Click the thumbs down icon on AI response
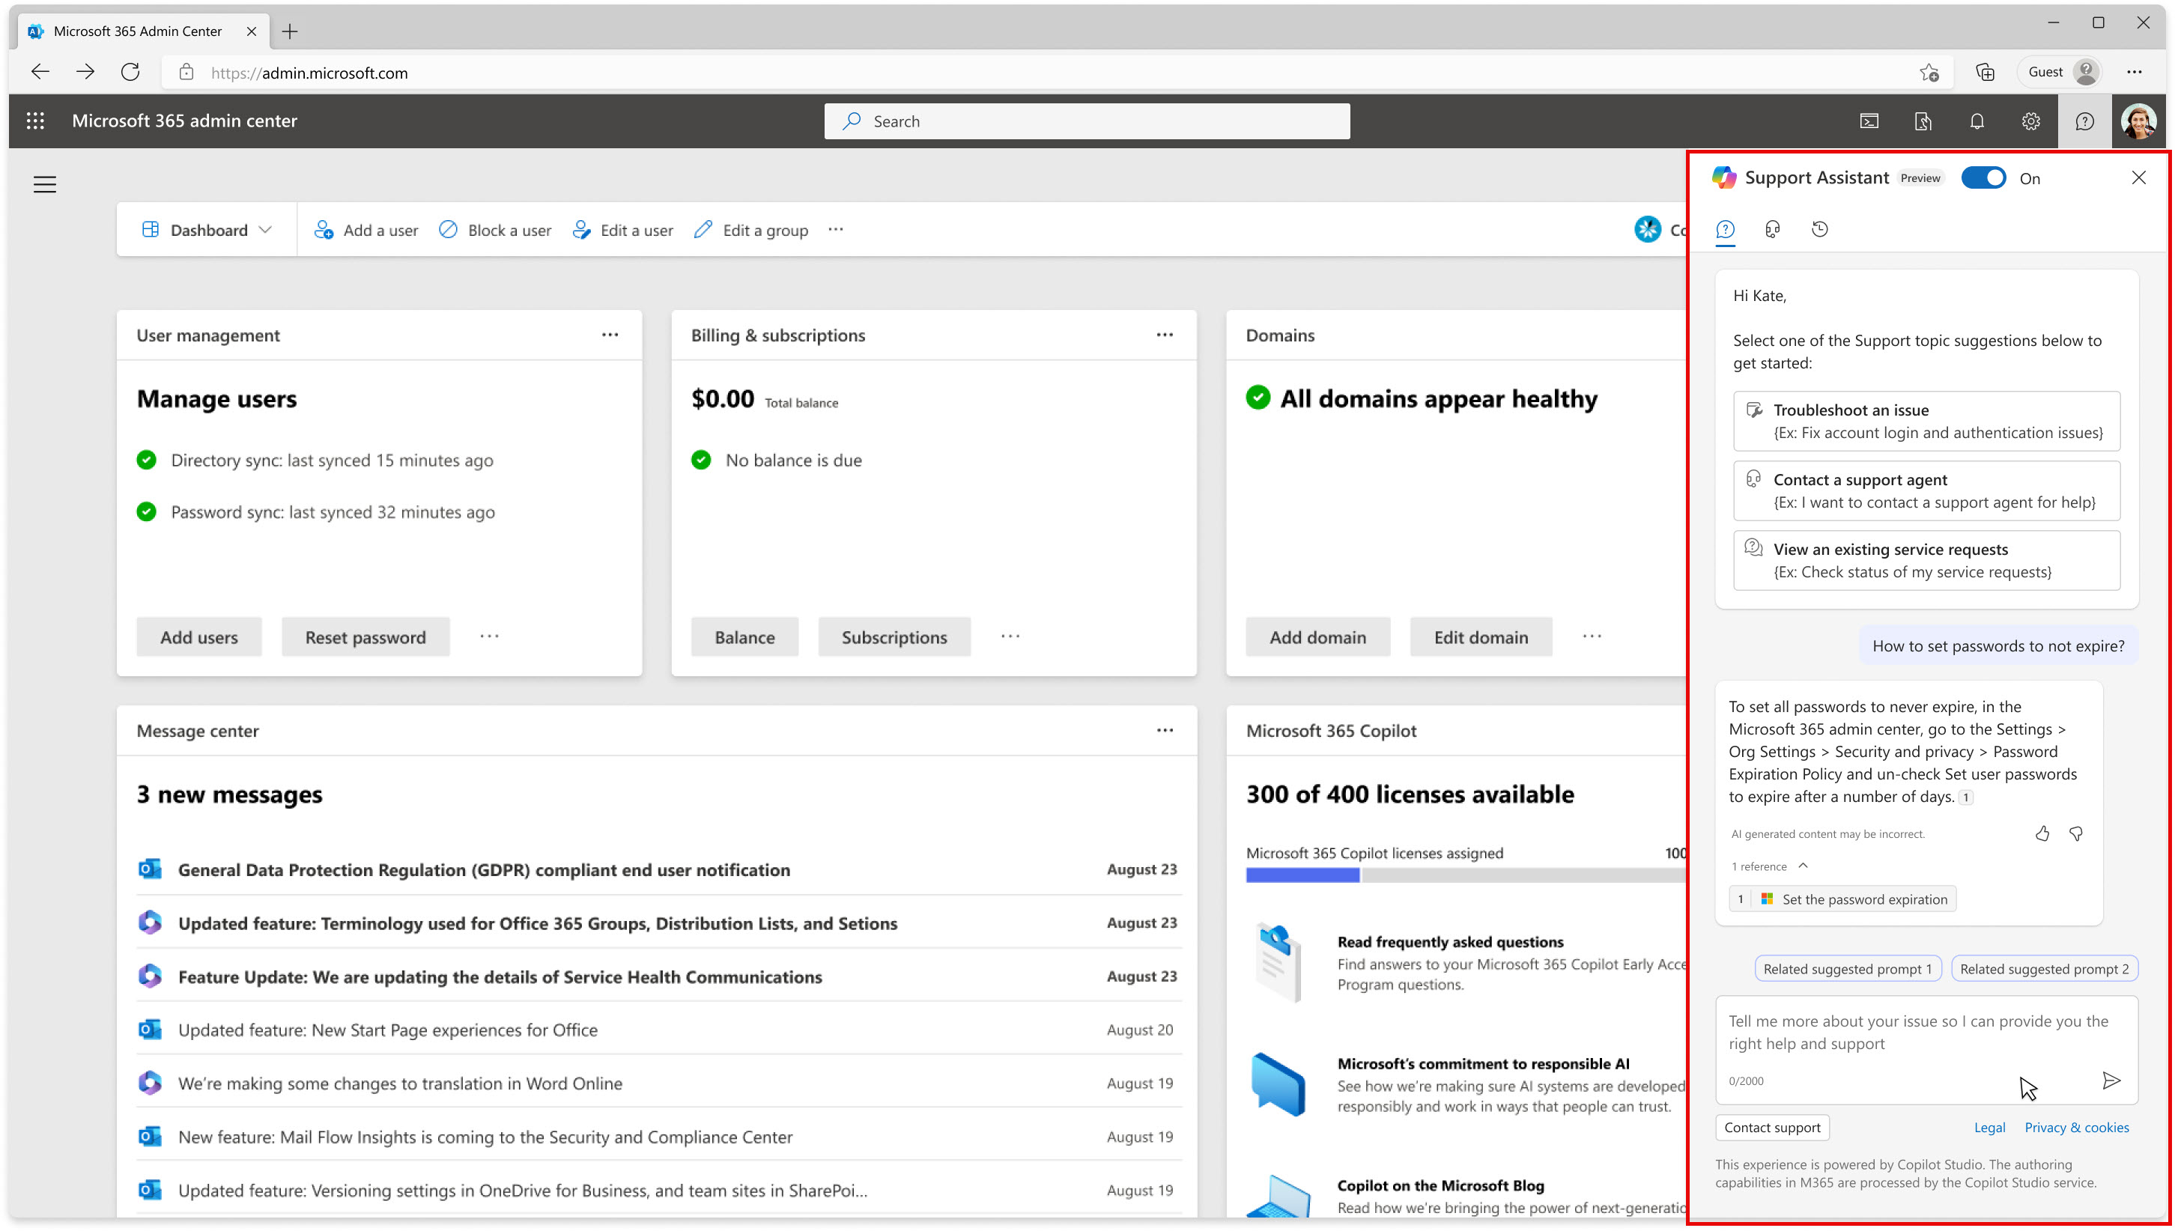This screenshot has width=2175, height=1231. 2076,833
